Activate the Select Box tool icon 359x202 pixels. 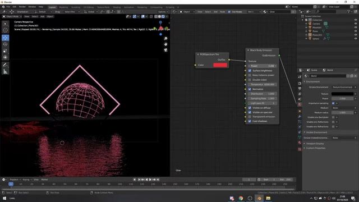tap(6, 24)
